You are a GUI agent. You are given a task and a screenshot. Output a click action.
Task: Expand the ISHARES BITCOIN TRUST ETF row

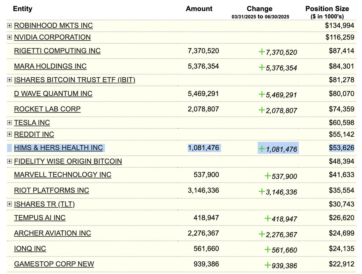[9, 80]
